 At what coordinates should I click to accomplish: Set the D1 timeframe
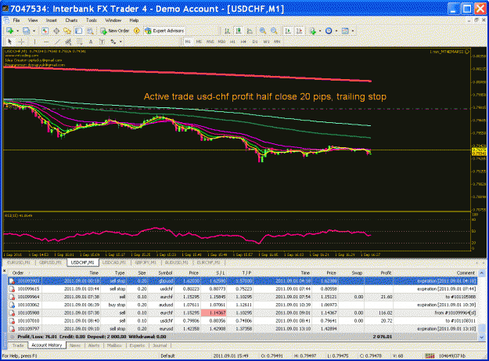tap(255, 42)
